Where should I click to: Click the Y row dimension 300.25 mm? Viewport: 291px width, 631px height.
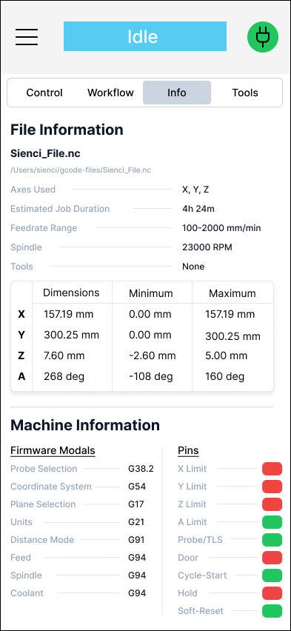click(71, 335)
